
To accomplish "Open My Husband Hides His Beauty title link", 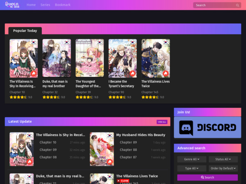I will click(141, 135).
